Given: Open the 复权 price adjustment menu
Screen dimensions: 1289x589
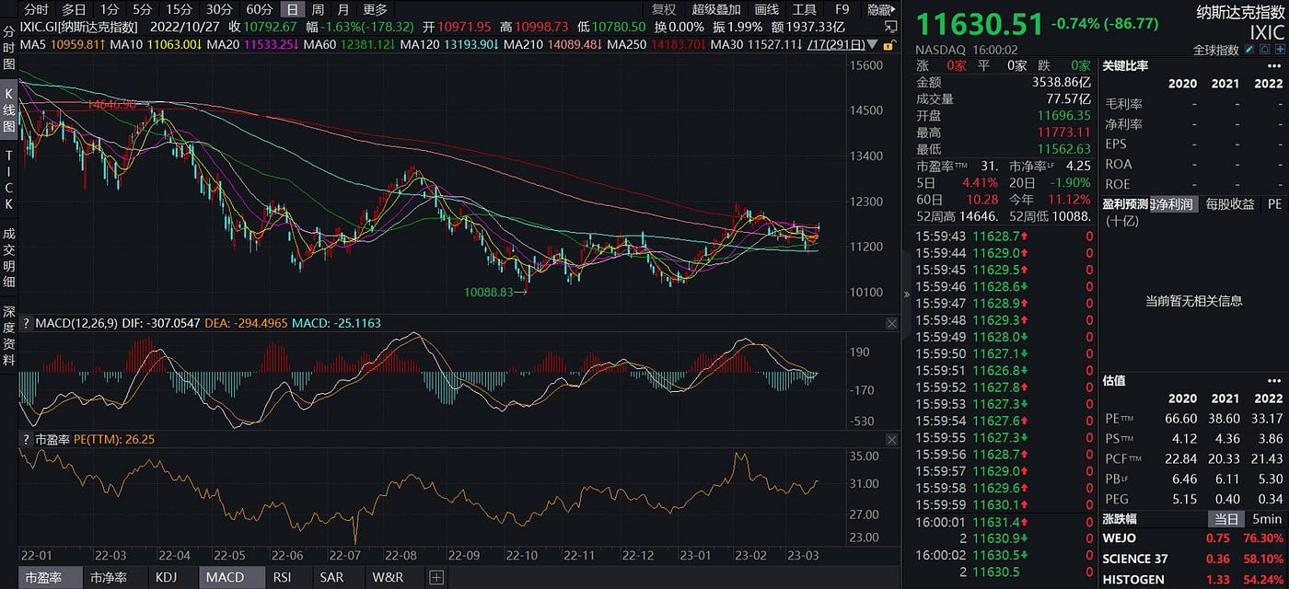Looking at the screenshot, I should pos(663,9).
